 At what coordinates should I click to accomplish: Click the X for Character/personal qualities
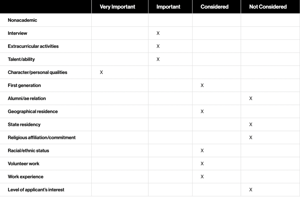coord(101,72)
